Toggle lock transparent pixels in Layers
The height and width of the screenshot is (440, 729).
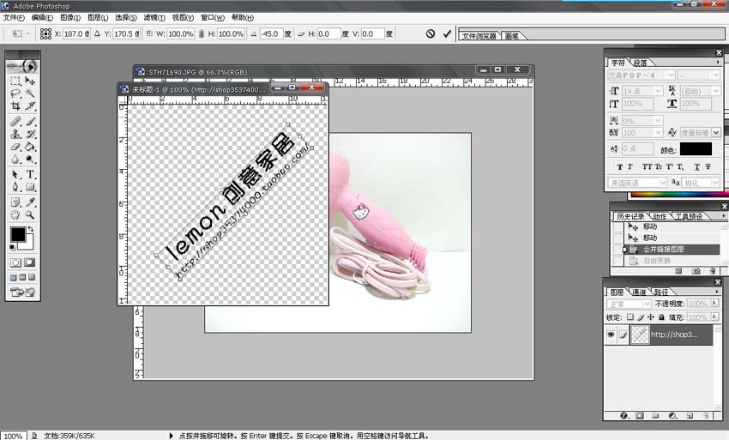[x=630, y=317]
